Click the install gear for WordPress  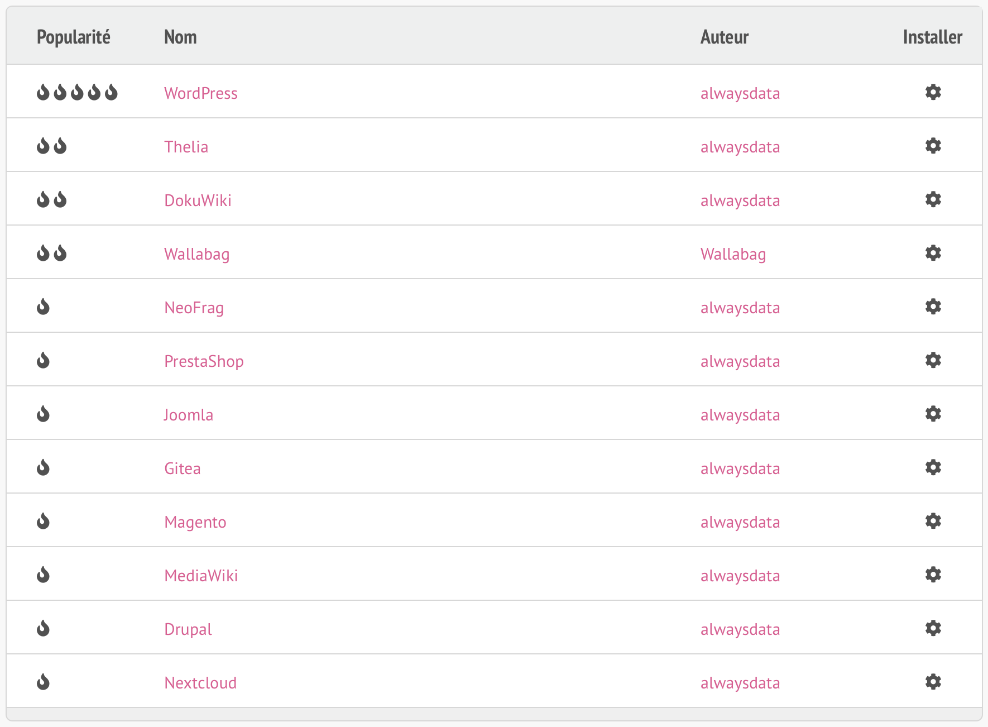(933, 92)
